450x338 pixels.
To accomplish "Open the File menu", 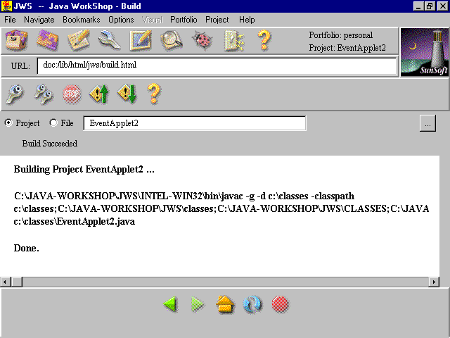I will [10, 20].
